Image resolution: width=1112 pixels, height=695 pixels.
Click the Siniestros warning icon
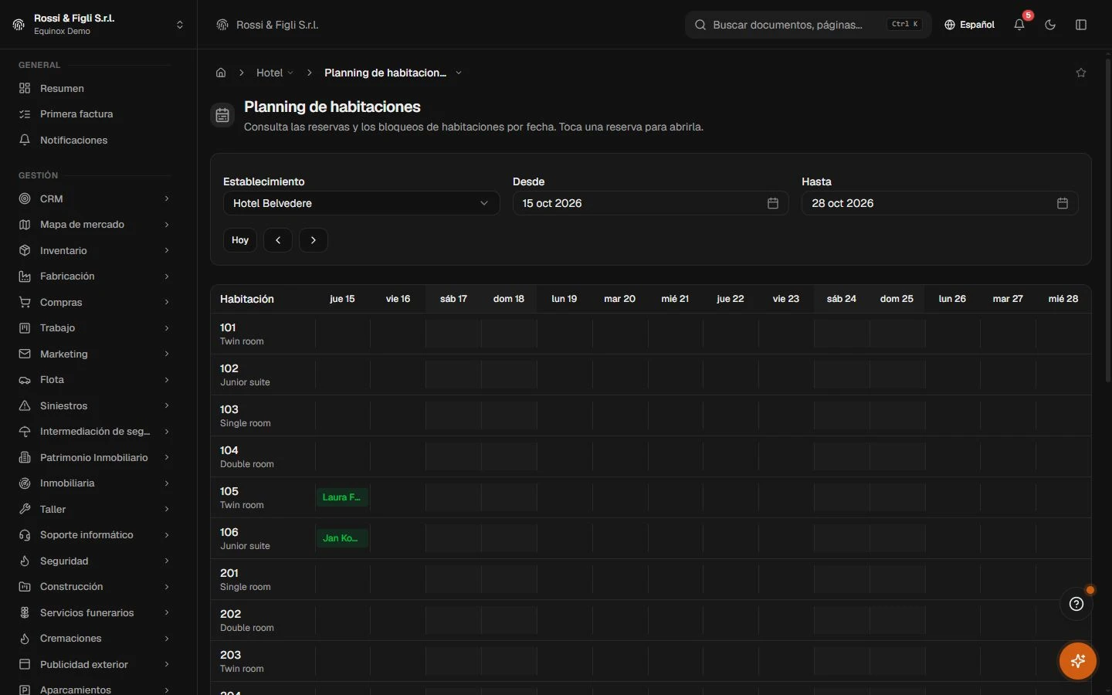pyautogui.click(x=25, y=406)
